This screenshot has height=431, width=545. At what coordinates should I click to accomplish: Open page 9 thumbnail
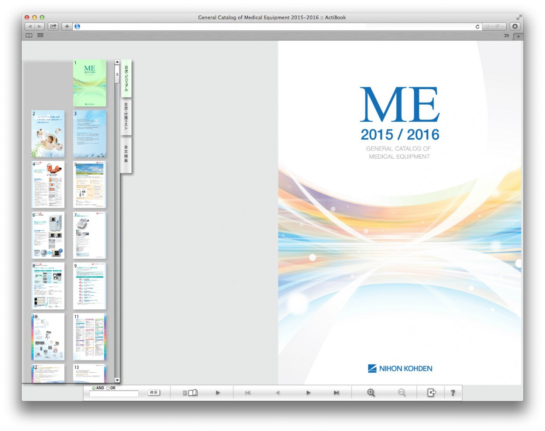click(x=89, y=286)
